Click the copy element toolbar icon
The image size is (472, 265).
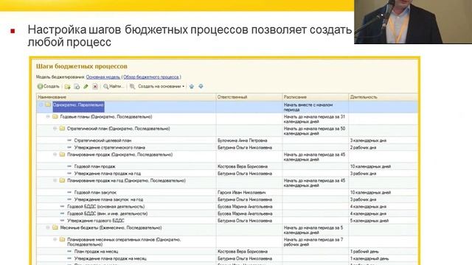[77, 87]
